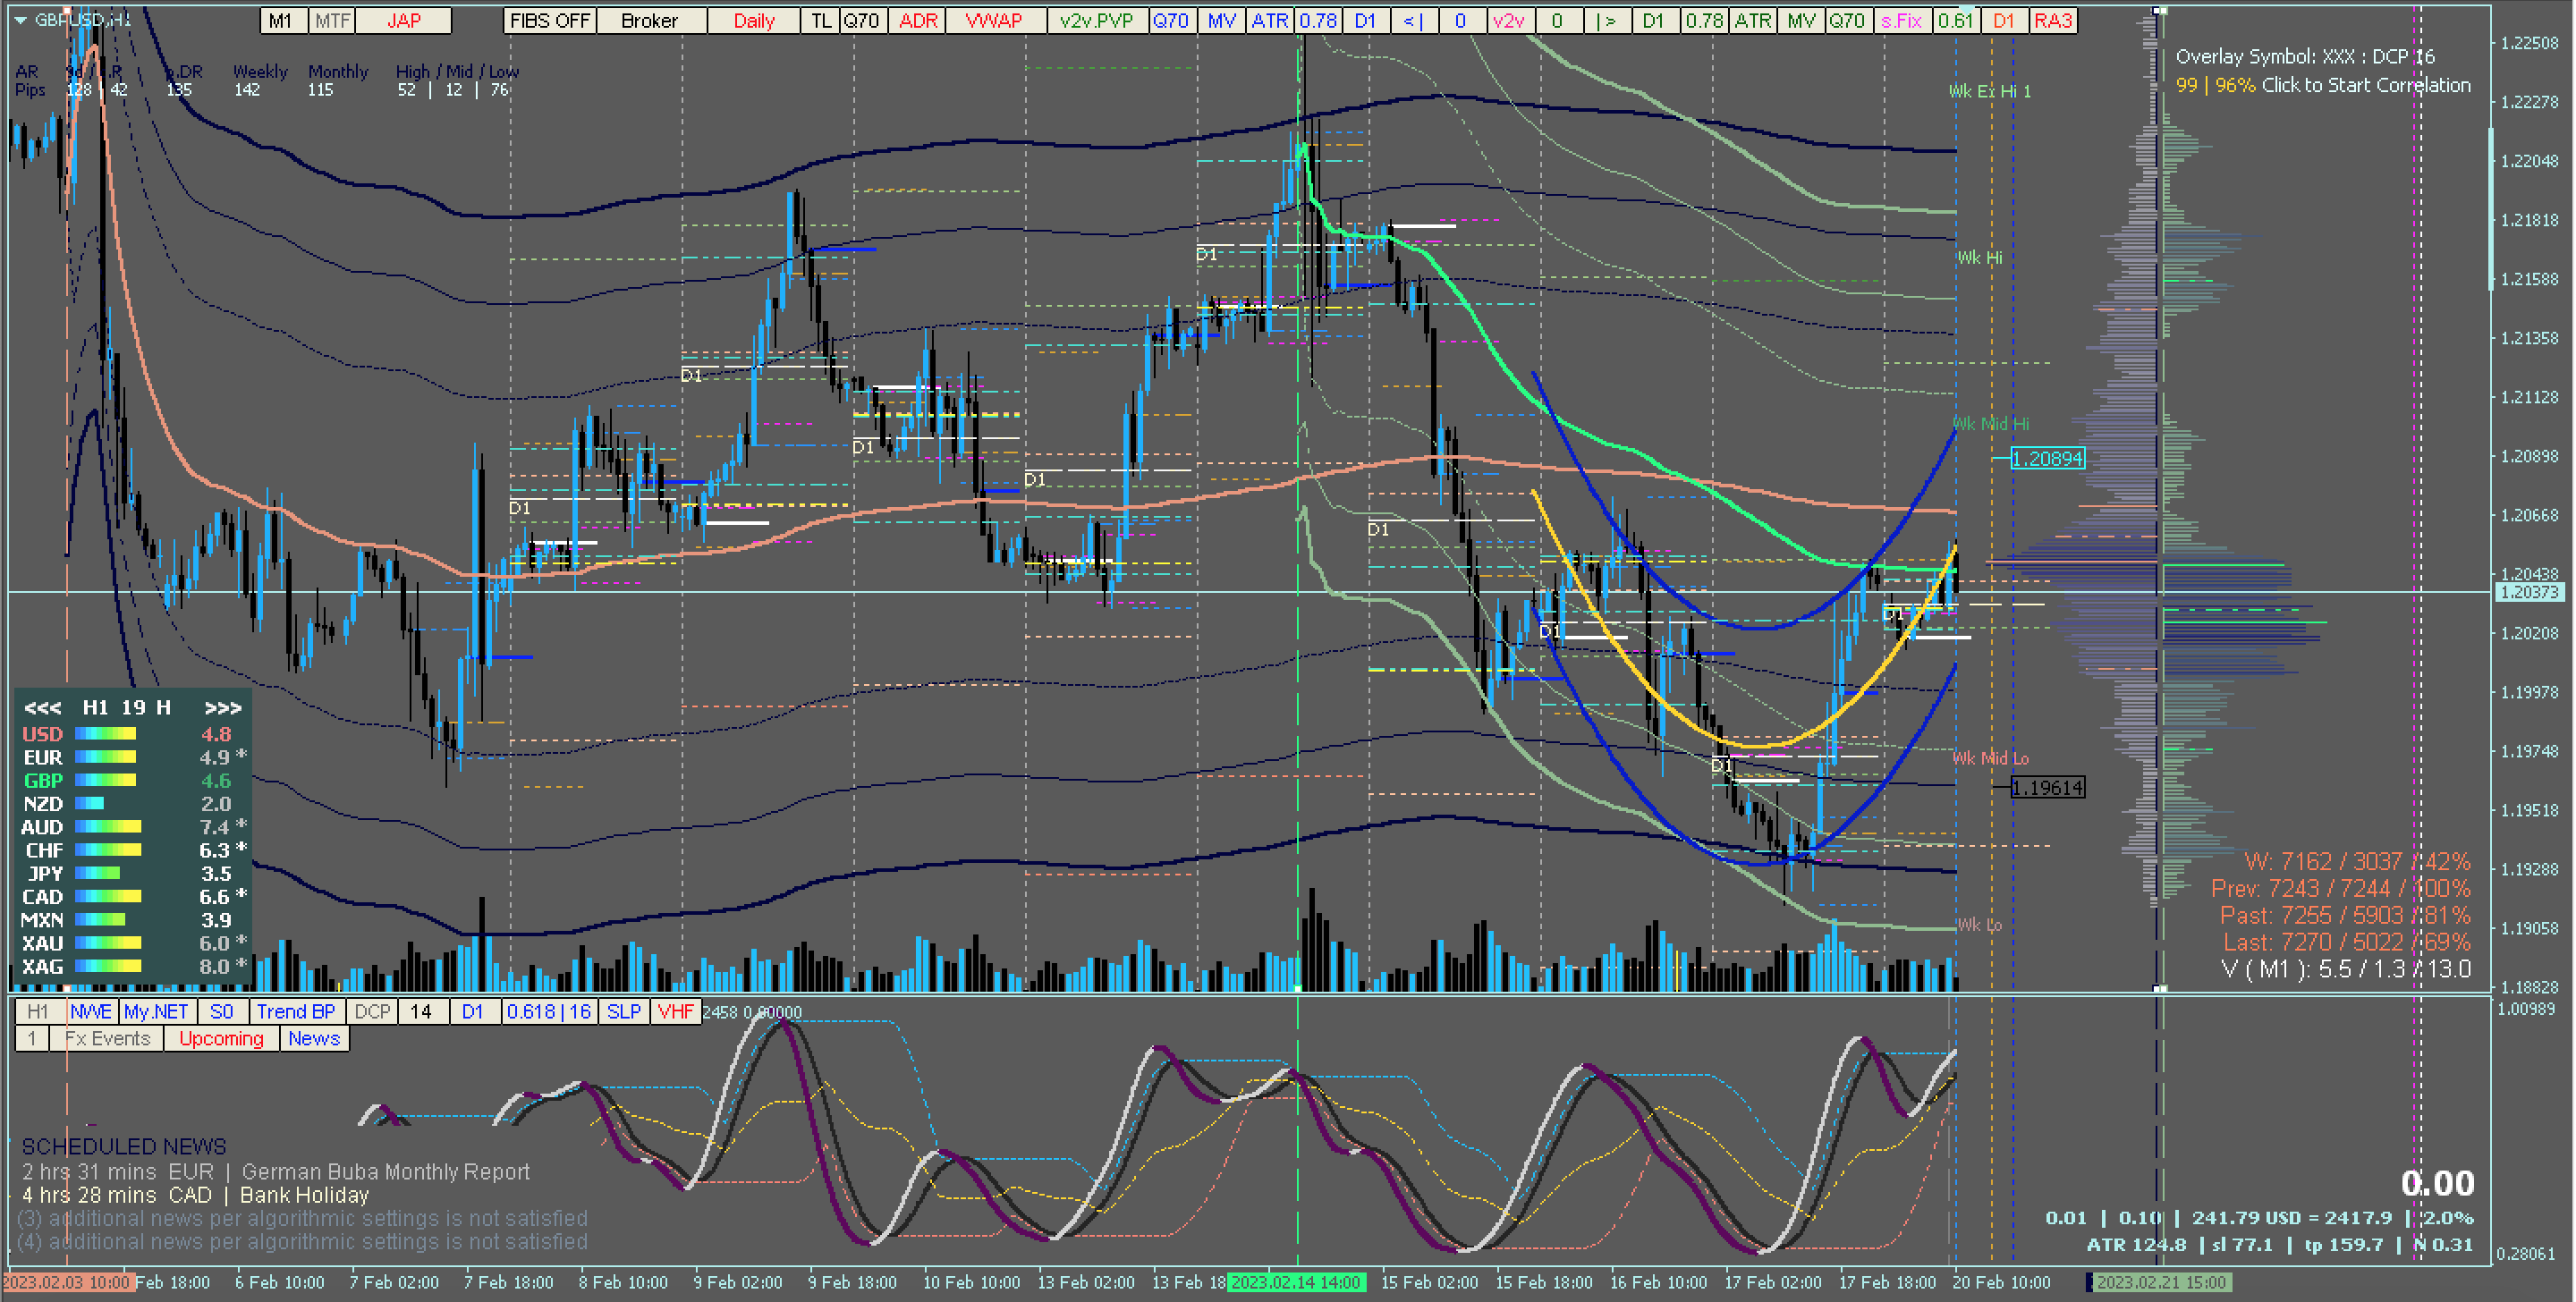Click the pink v2v button

[x=1508, y=21]
